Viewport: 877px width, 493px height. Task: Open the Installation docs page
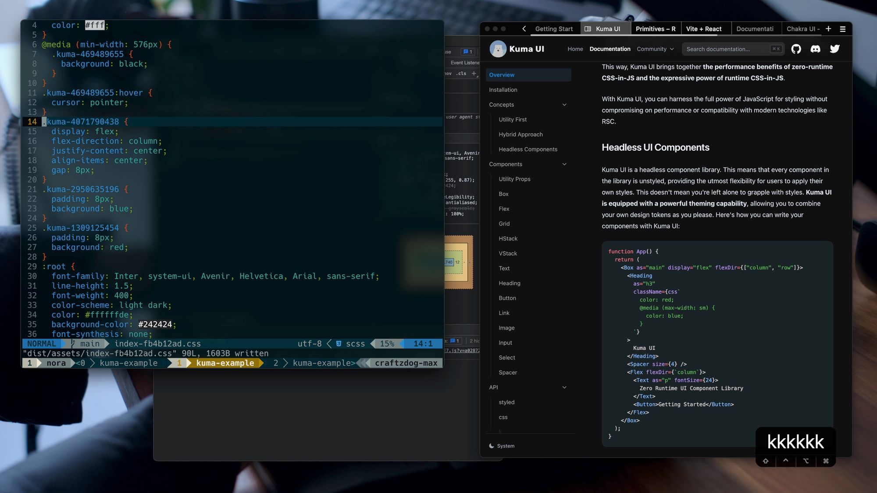(503, 90)
